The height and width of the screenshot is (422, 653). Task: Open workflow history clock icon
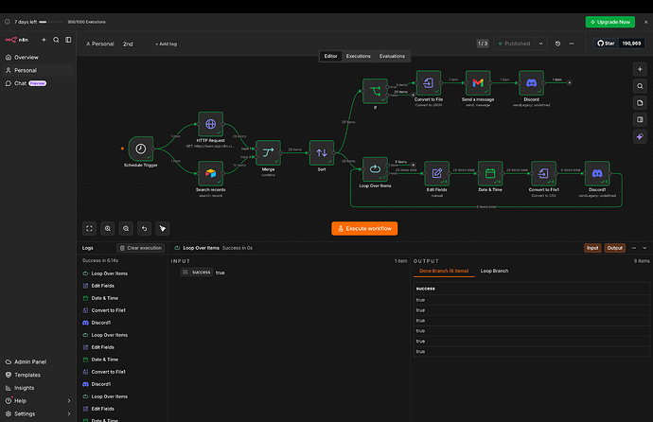click(557, 44)
